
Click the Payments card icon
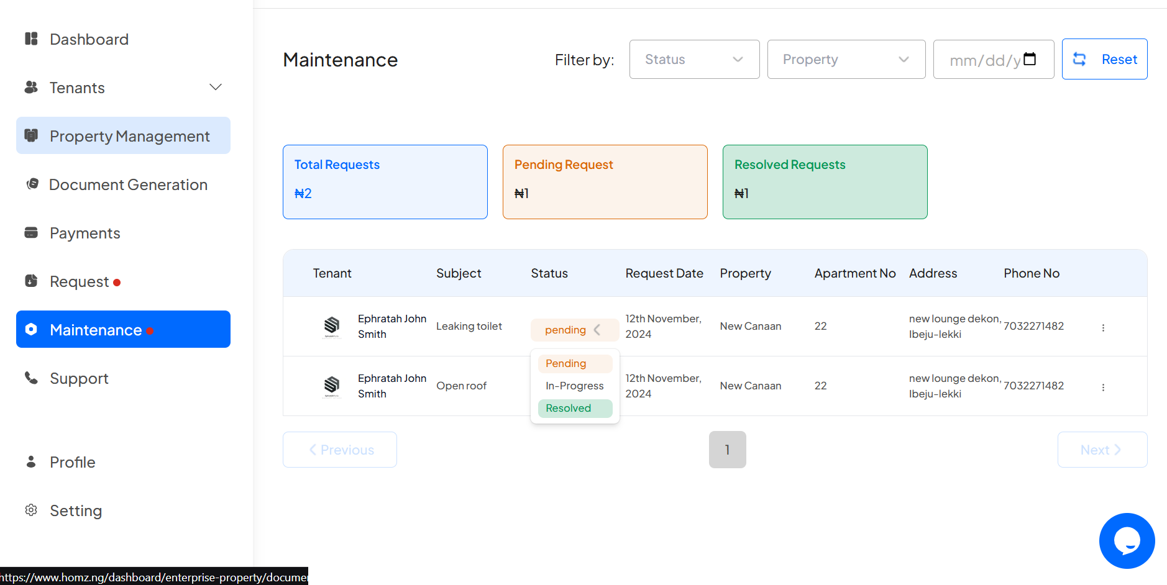[31, 232]
